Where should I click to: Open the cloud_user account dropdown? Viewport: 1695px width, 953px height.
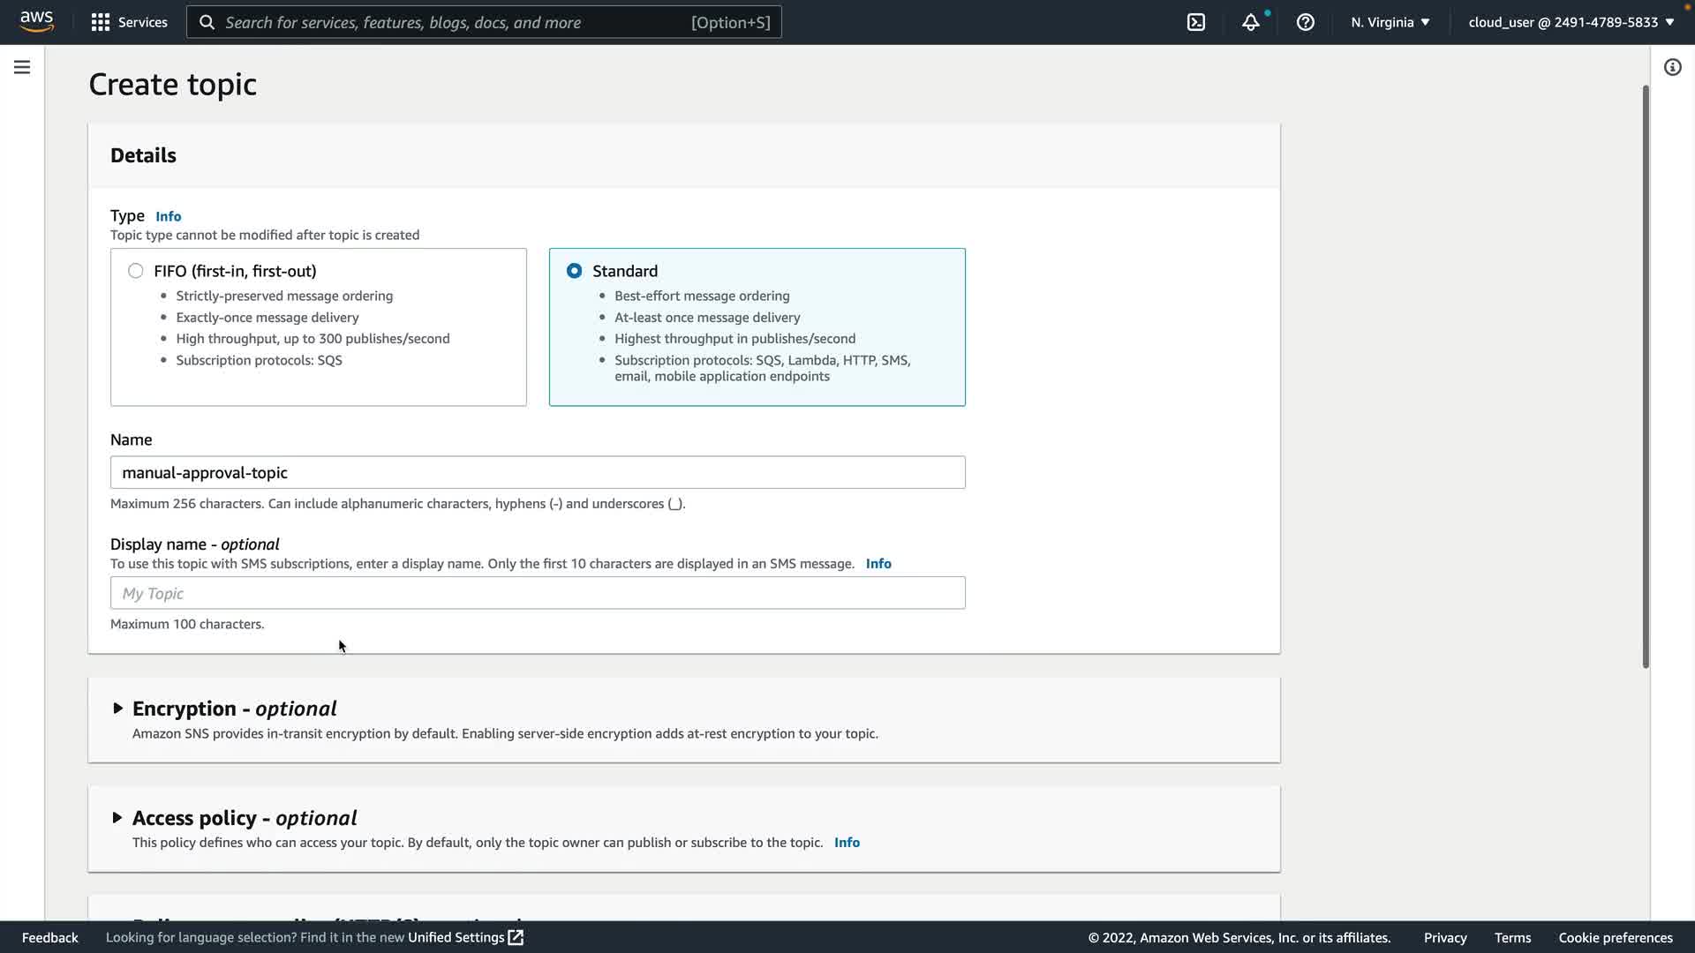tap(1571, 22)
